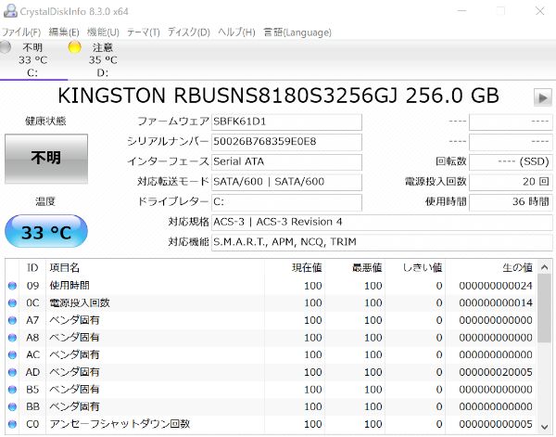Image resolution: width=556 pixels, height=437 pixels.
Task: Click the 項目名 column header
Action: (x=155, y=268)
